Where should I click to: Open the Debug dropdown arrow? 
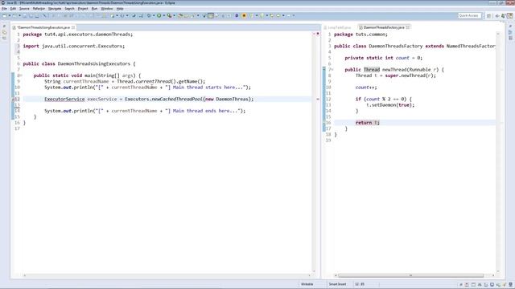tap(154, 15)
